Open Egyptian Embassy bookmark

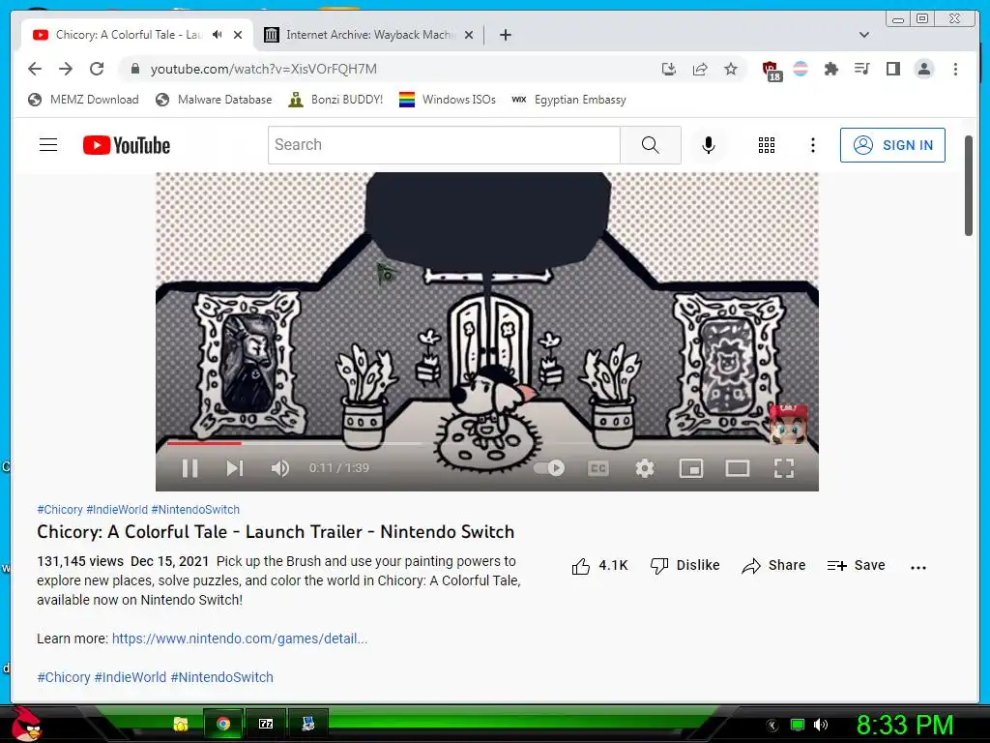pos(568,100)
